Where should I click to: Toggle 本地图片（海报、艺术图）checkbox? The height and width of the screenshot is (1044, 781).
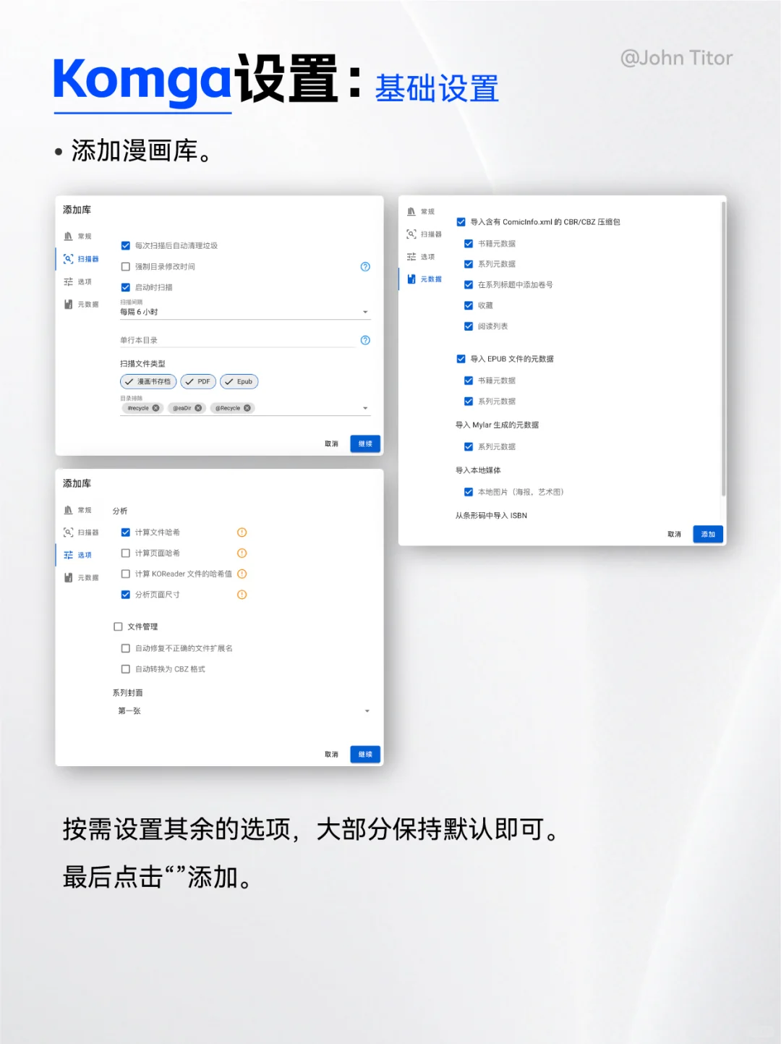tap(469, 492)
